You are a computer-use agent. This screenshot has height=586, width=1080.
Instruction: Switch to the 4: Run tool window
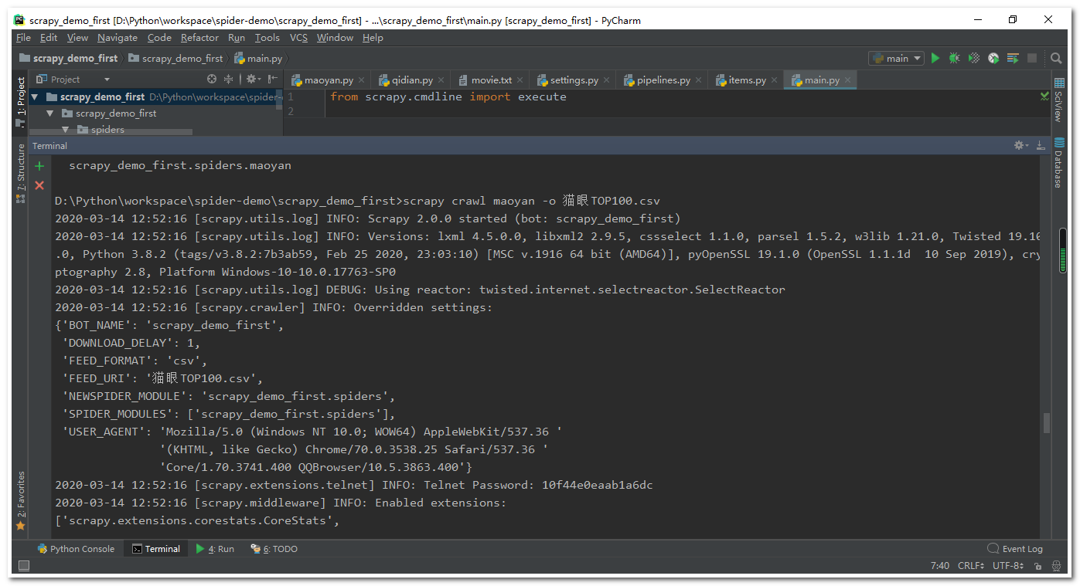pyautogui.click(x=215, y=549)
